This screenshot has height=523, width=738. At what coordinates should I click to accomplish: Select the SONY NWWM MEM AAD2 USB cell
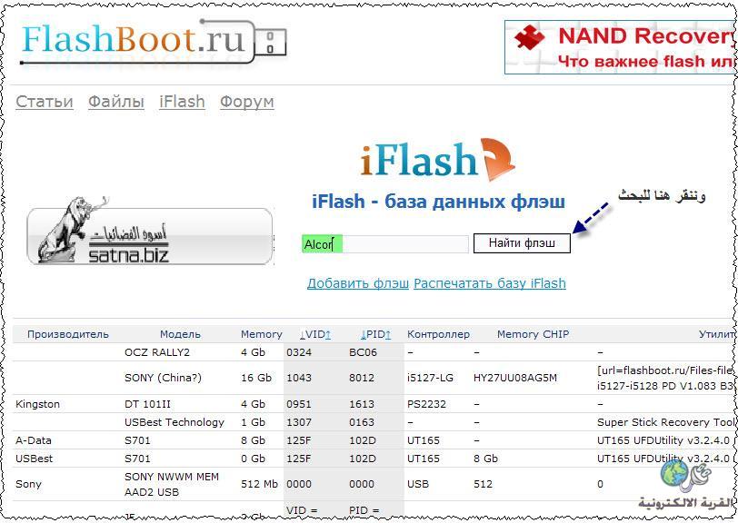171,484
